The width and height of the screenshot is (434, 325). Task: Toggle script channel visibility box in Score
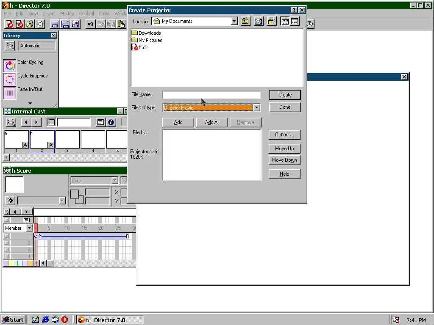[x=7, y=220]
